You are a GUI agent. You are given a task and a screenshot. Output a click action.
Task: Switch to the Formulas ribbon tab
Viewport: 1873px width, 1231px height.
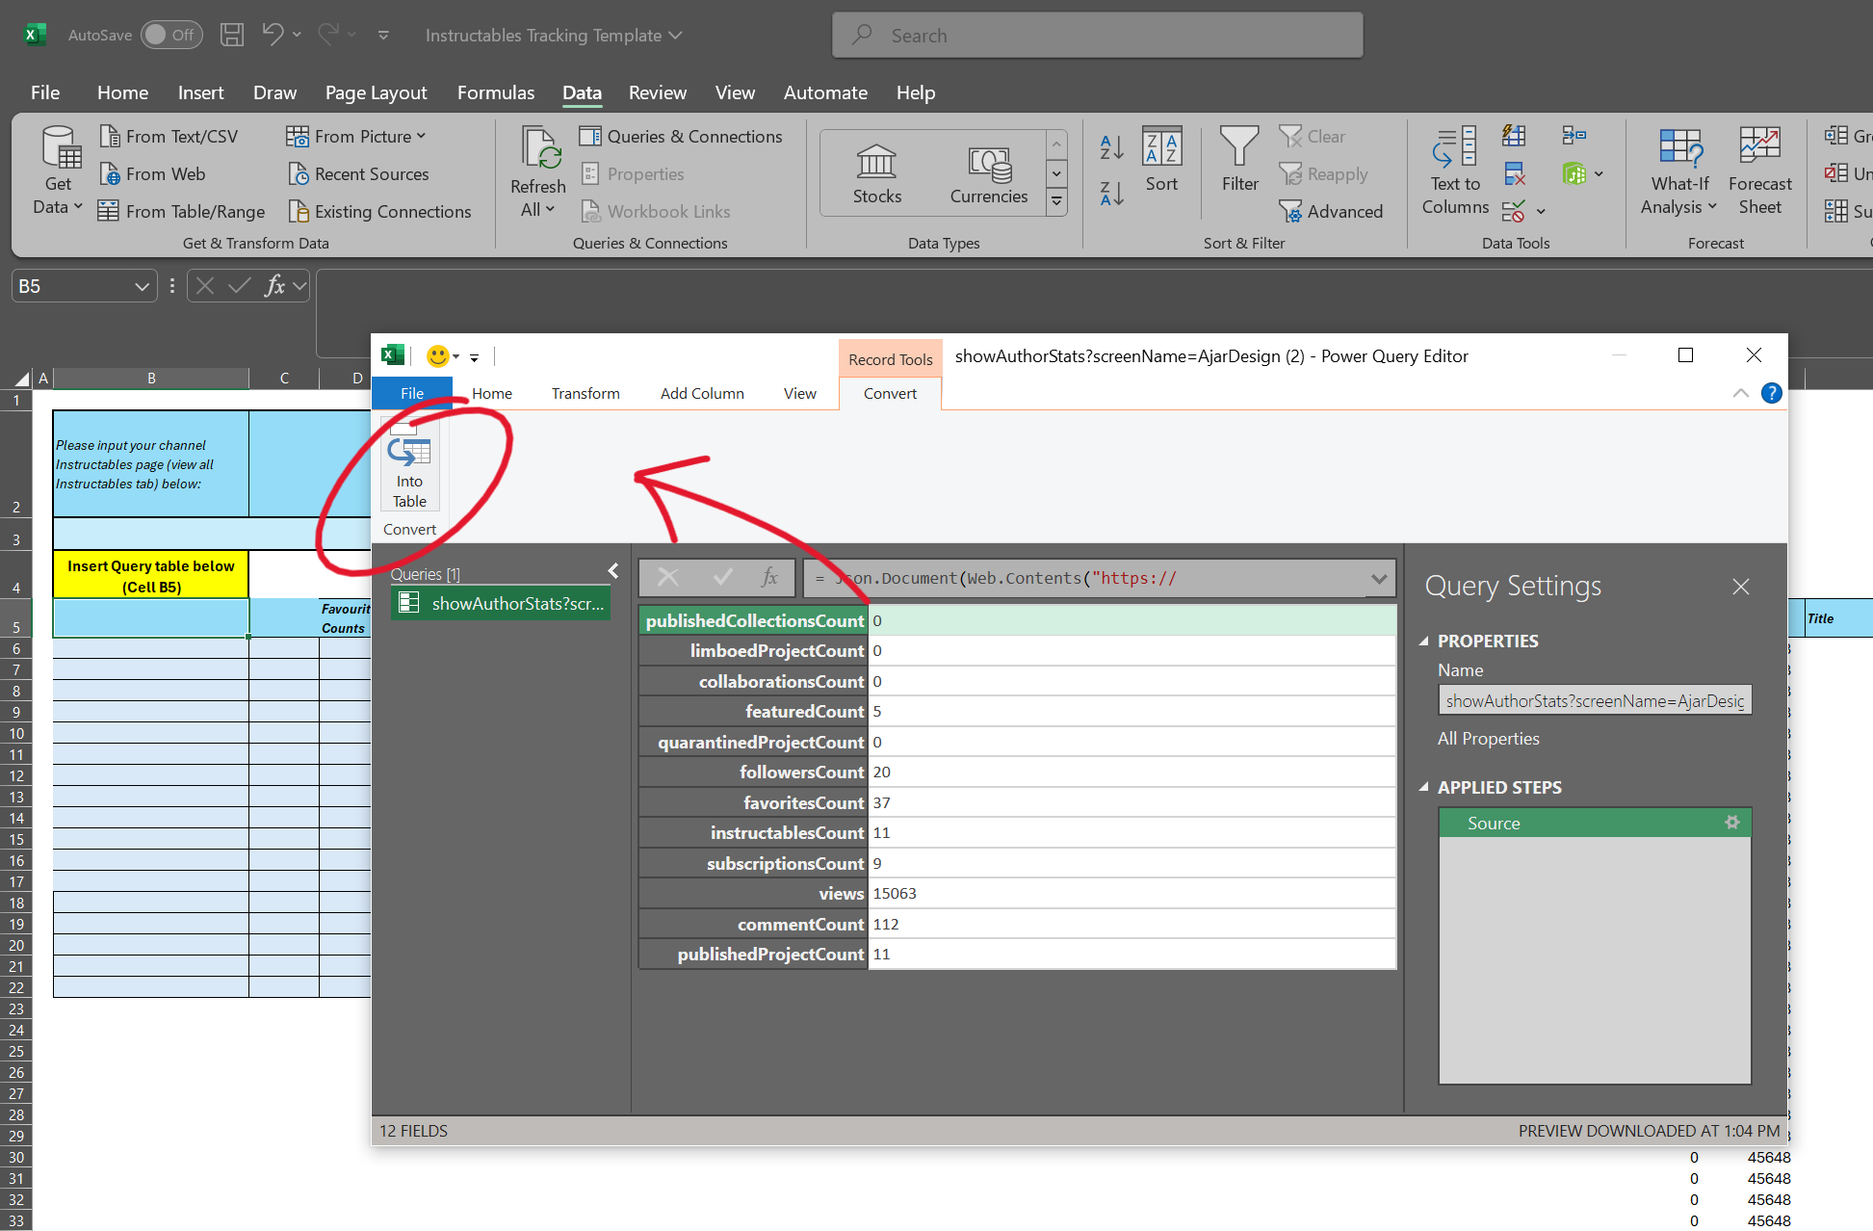[x=496, y=93]
